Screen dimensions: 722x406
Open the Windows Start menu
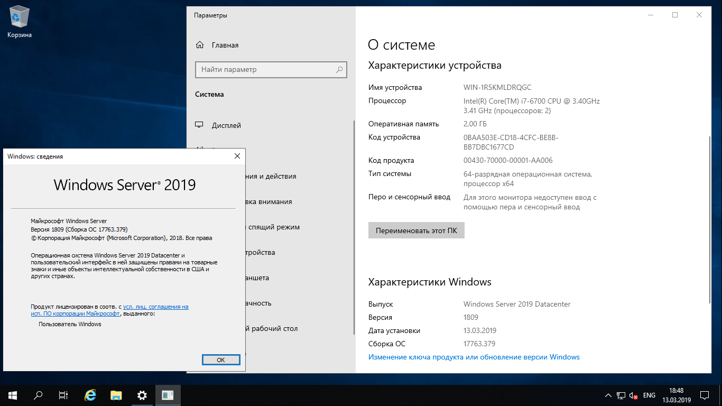(x=13, y=395)
